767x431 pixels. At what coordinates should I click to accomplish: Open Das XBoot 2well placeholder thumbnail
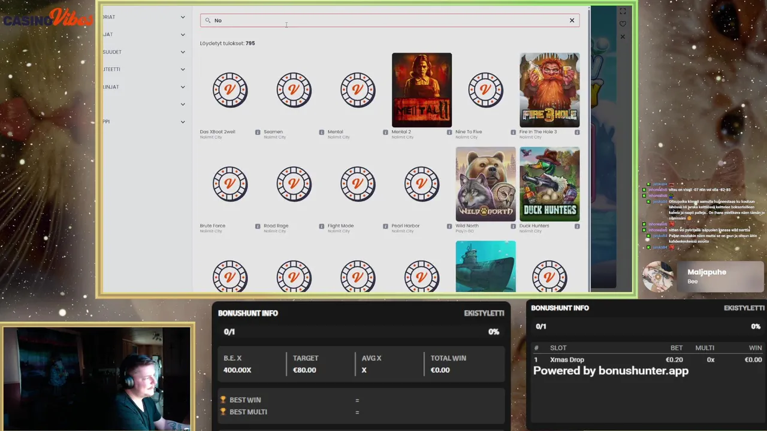coord(230,90)
